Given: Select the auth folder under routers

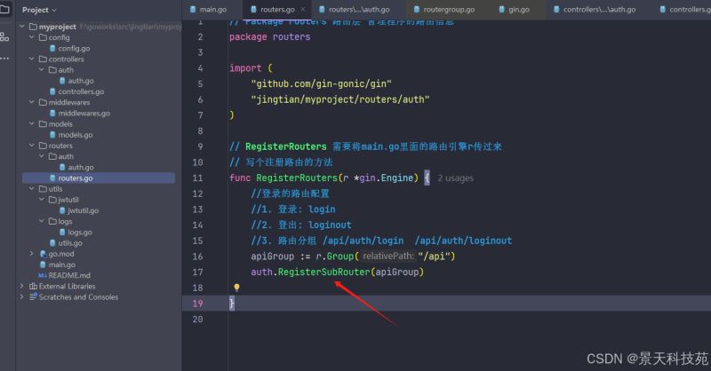Looking at the screenshot, I should click(x=60, y=157).
